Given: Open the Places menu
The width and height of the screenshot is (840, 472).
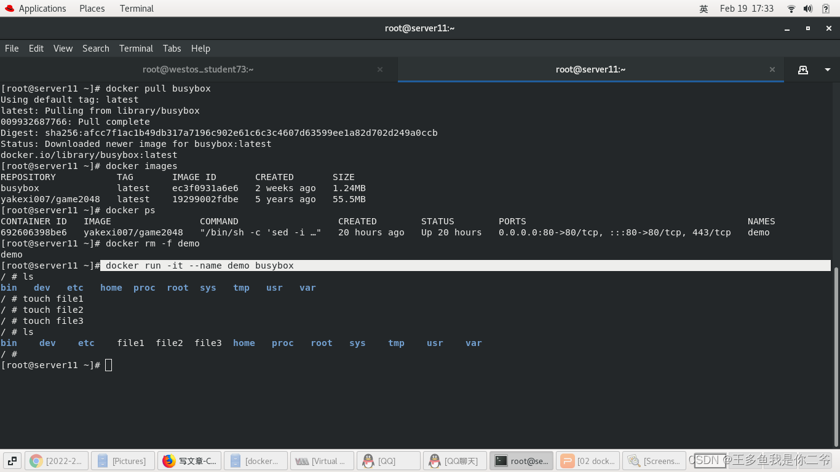Looking at the screenshot, I should (92, 9).
